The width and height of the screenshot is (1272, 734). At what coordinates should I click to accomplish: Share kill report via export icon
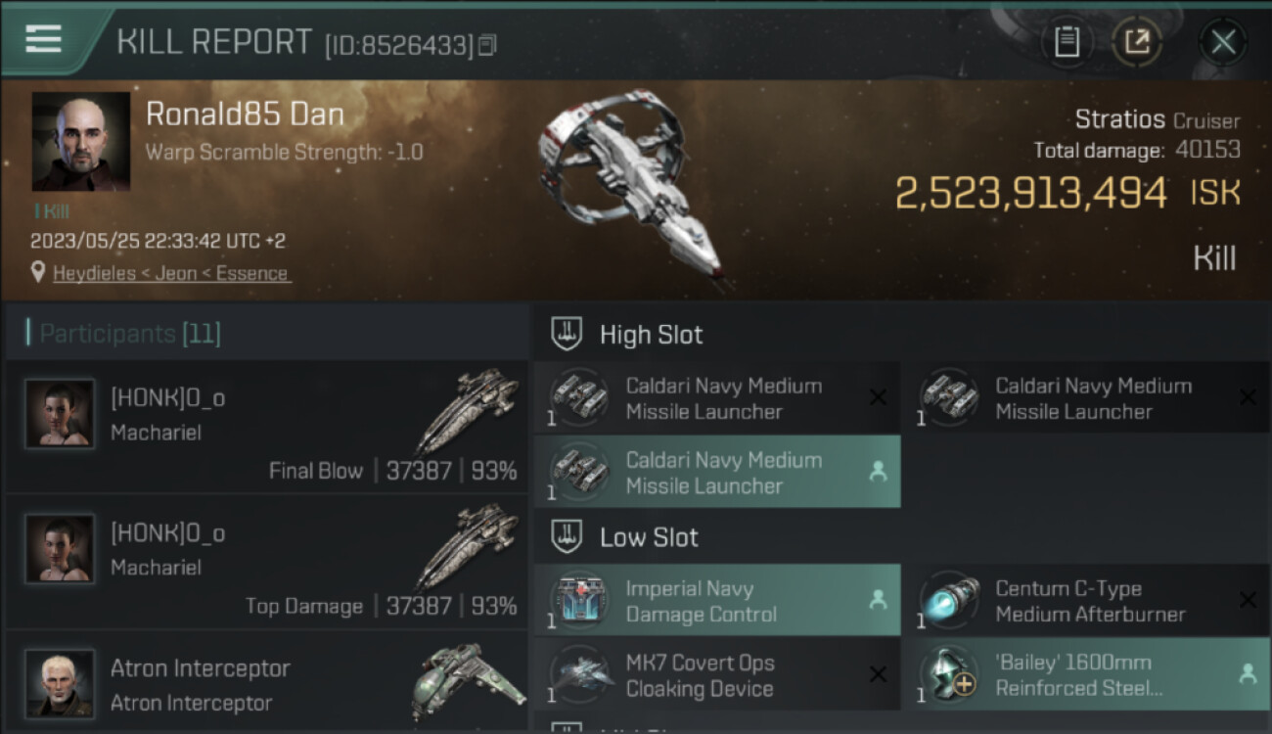pyautogui.click(x=1137, y=41)
